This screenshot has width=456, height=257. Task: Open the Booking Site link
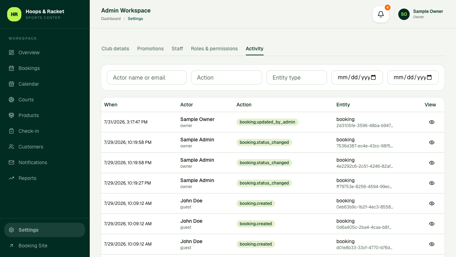point(45,246)
